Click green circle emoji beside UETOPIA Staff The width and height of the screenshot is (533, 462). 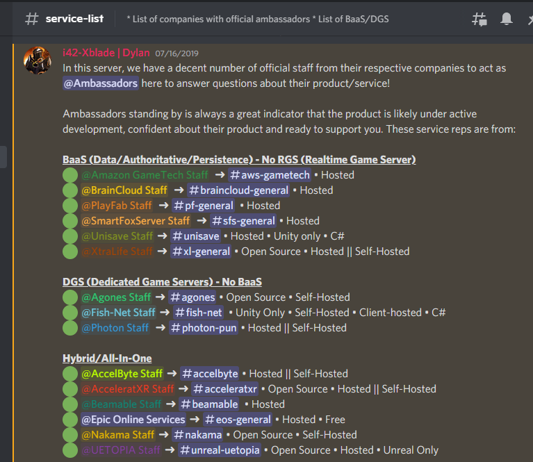pyautogui.click(x=70, y=450)
